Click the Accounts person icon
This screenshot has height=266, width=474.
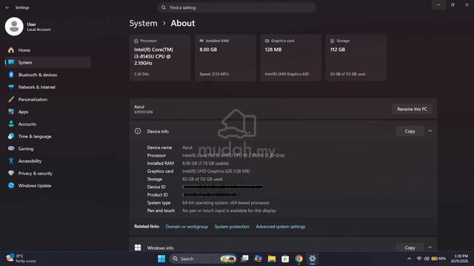tap(11, 124)
